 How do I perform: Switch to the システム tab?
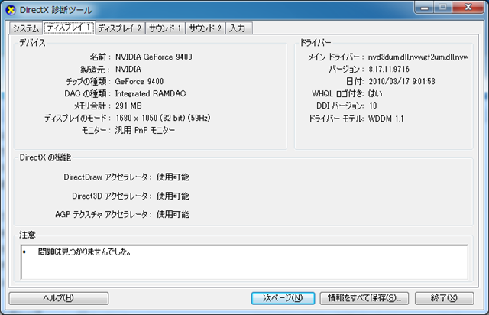tap(25, 28)
